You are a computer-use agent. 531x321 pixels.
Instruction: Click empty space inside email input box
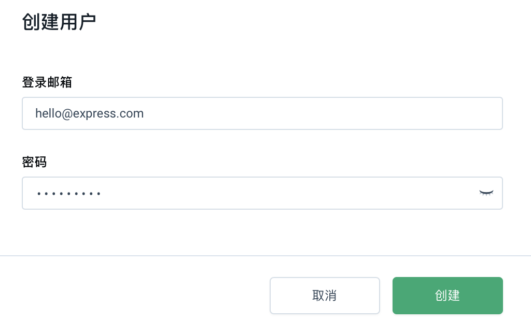[322, 113]
